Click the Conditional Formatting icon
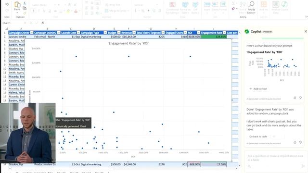Image resolution: width=308 pixels, height=173 pixels. [x=172, y=4]
